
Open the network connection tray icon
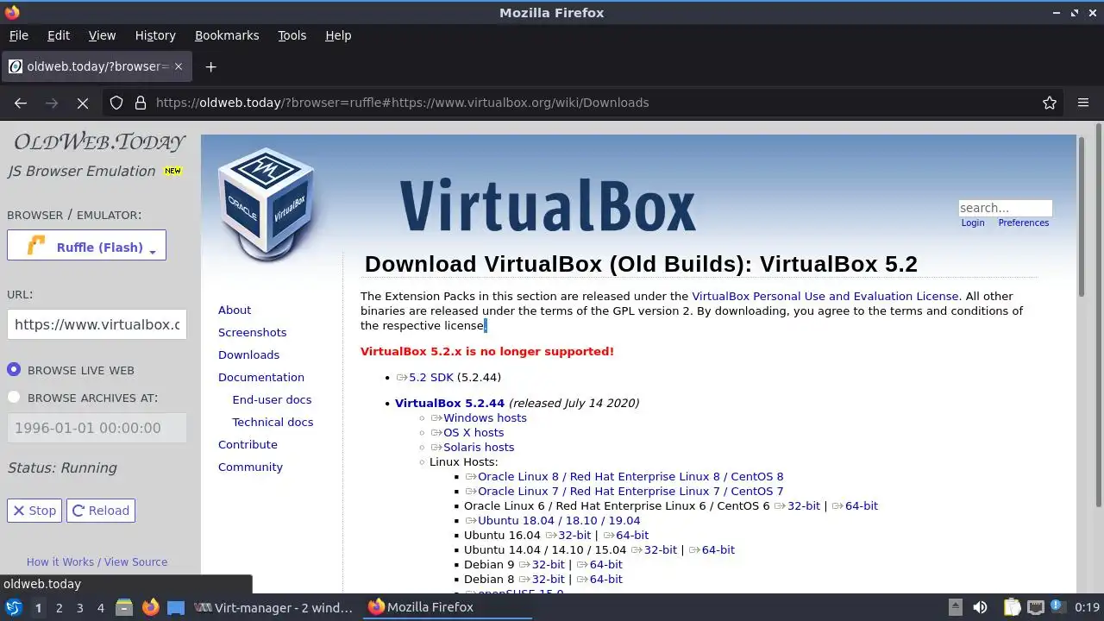click(x=1036, y=607)
